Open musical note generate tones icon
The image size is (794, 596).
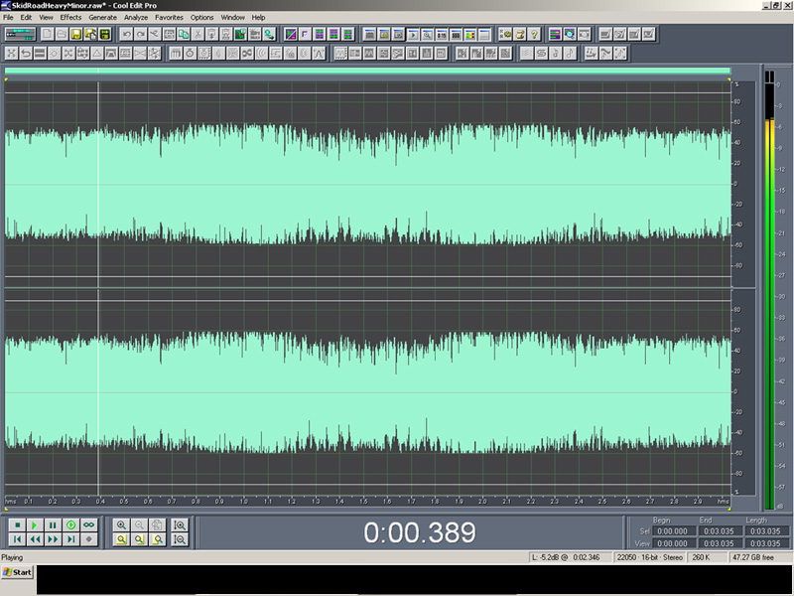pos(570,54)
